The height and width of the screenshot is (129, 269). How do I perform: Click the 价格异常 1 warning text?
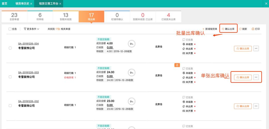(70, 78)
